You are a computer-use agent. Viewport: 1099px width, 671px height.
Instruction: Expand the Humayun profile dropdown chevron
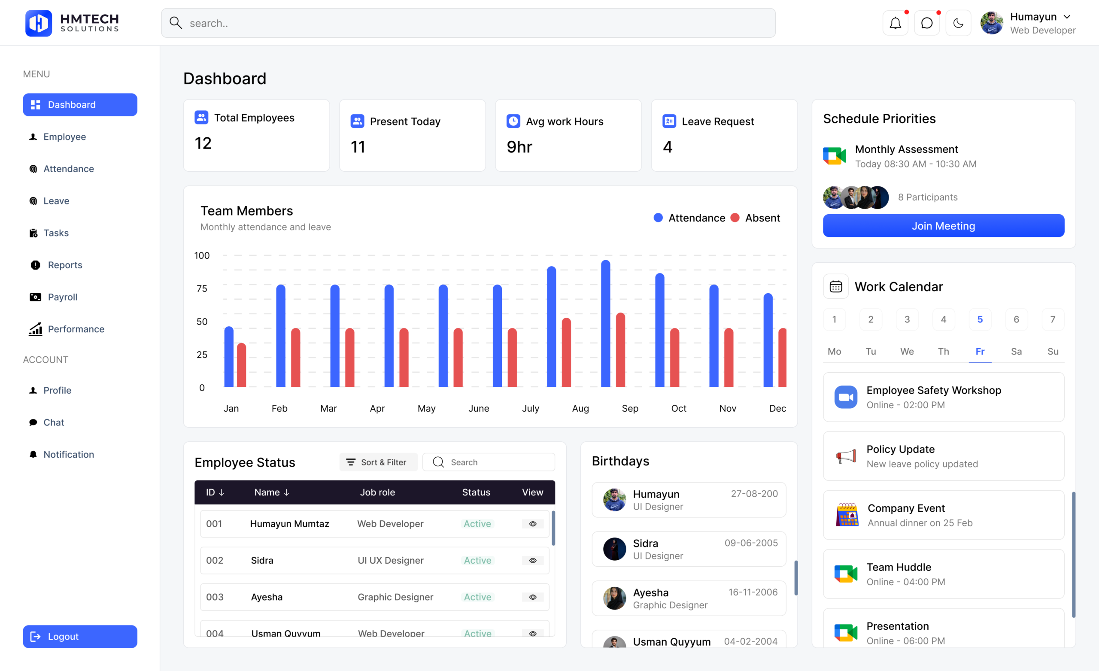1067,17
